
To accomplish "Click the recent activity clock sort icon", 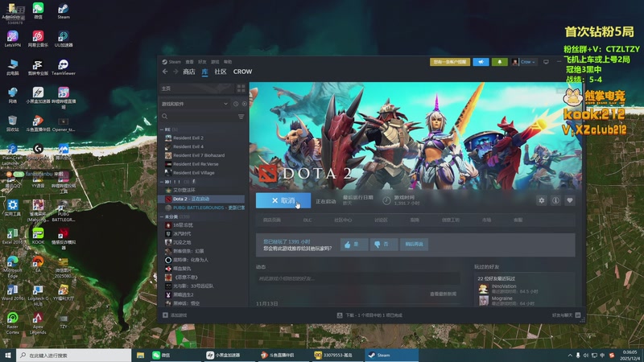I will tap(236, 104).
